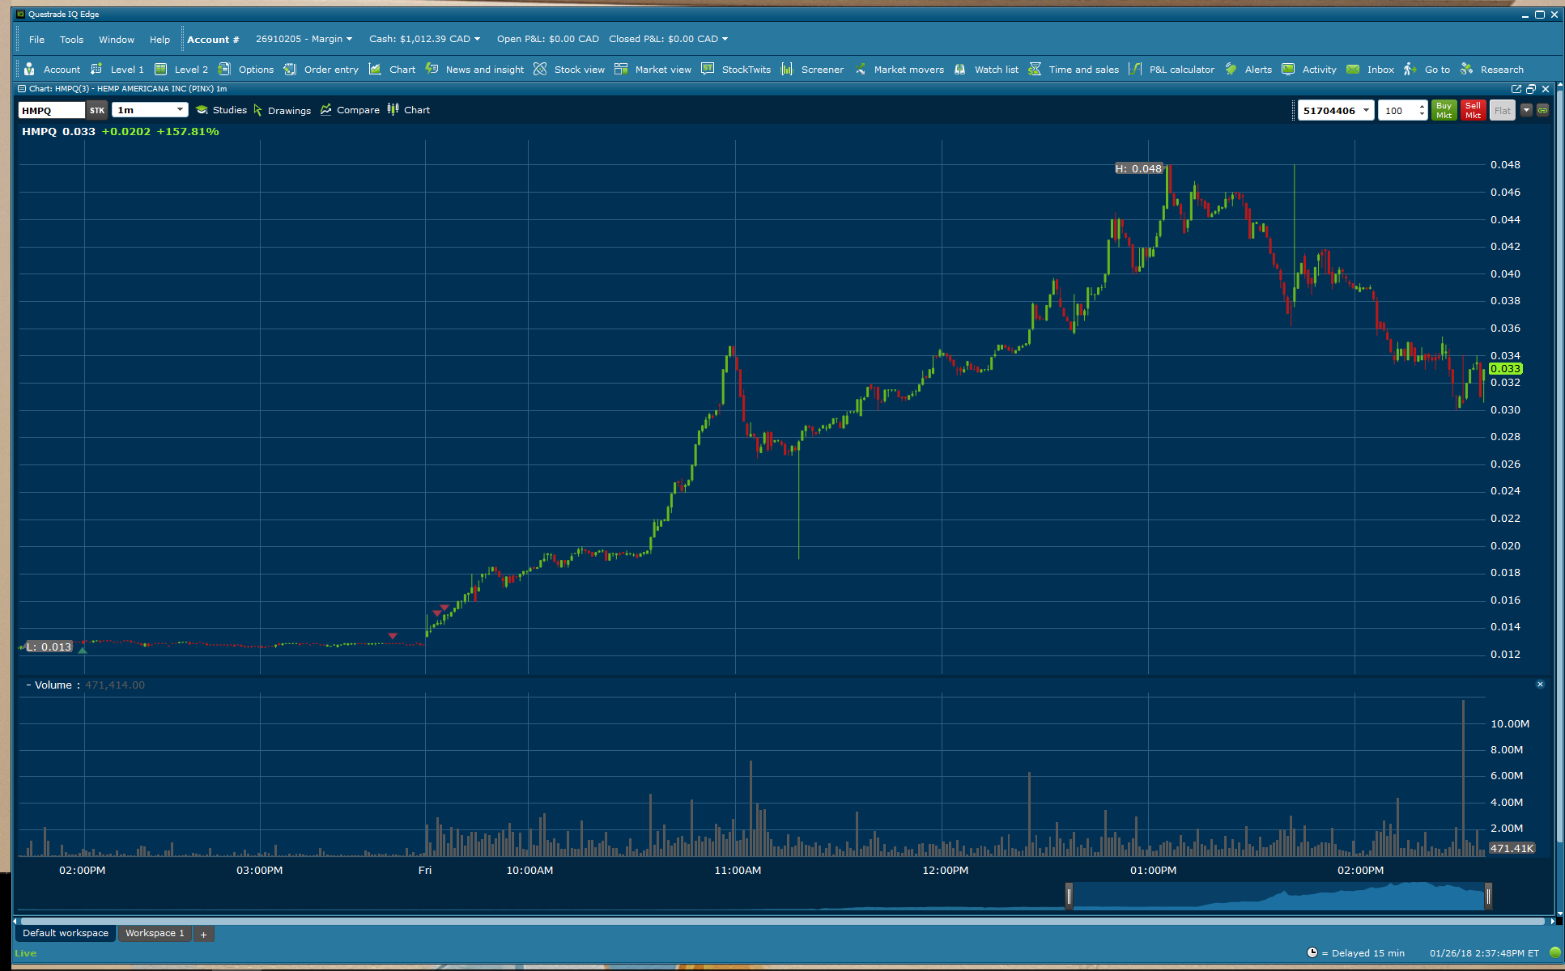
Task: Open the Watch list icon
Action: tap(960, 70)
